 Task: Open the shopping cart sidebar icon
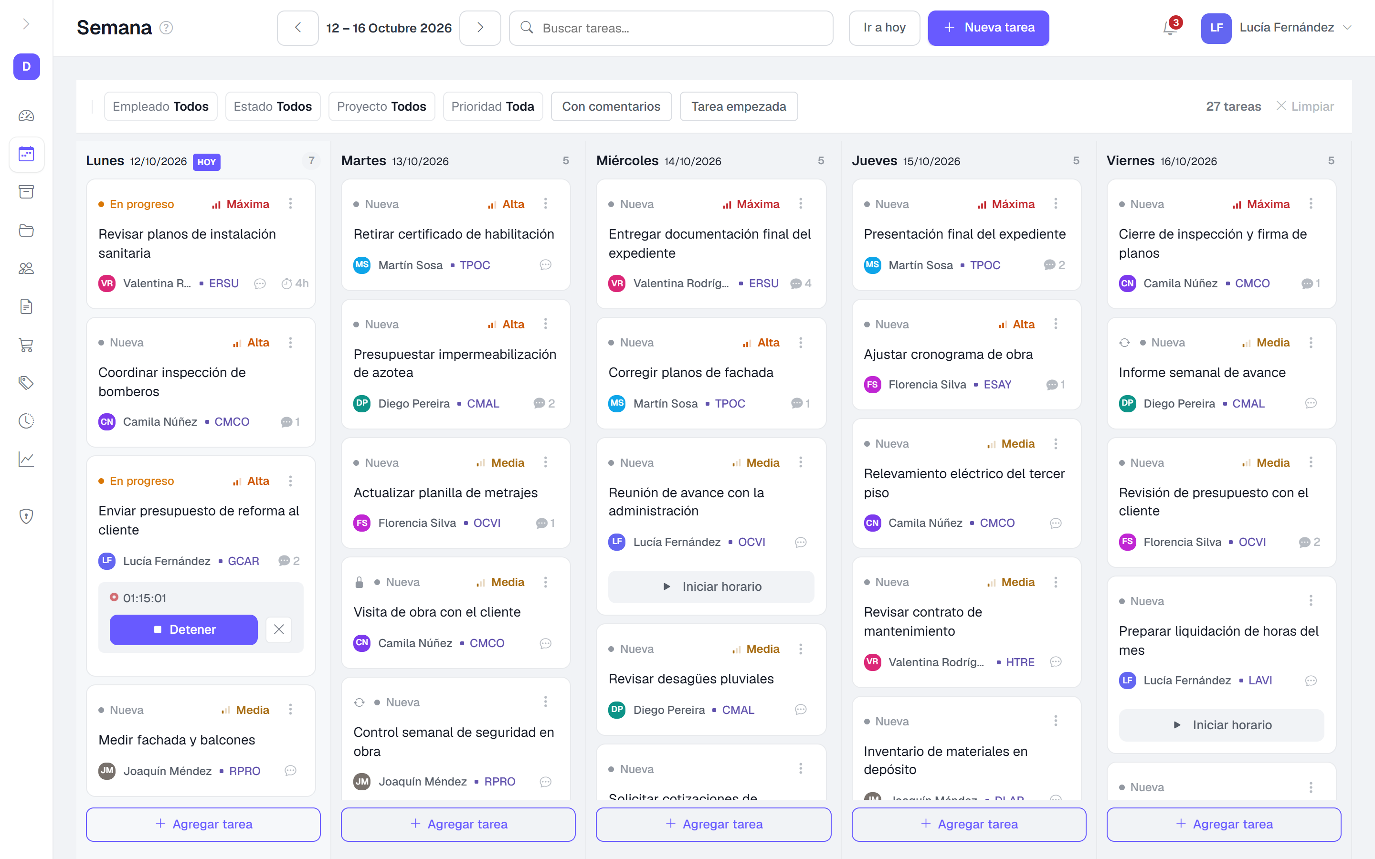26,345
